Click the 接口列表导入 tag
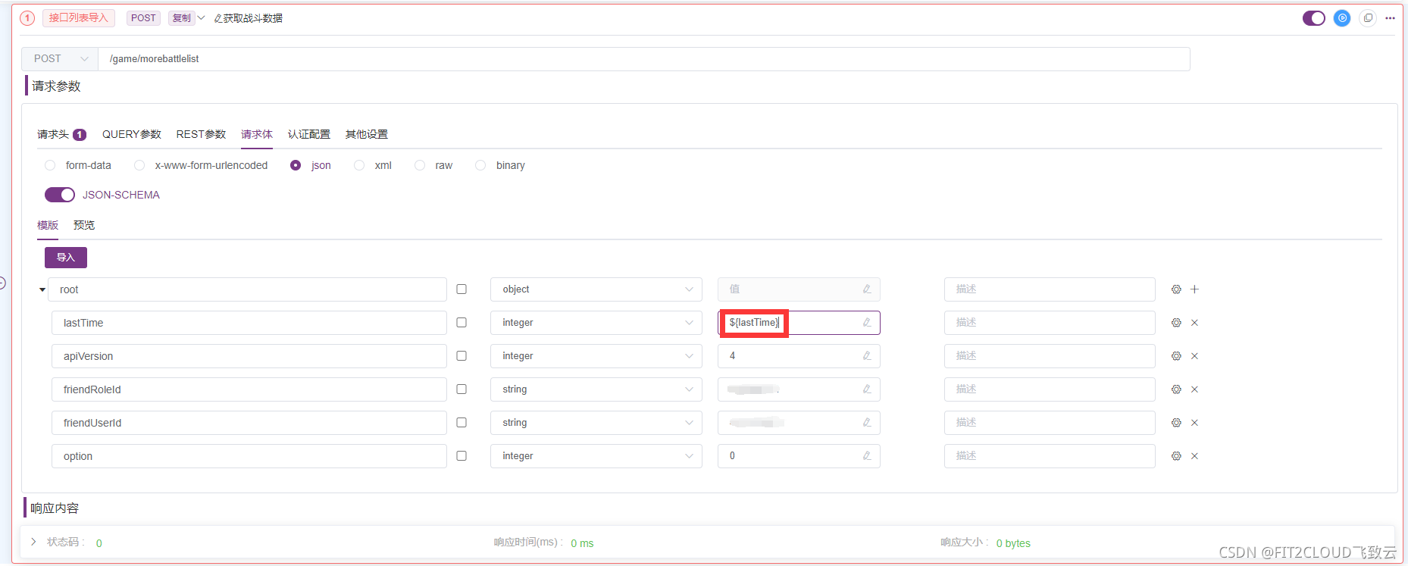Viewport: 1408px width, 566px height. [79, 18]
